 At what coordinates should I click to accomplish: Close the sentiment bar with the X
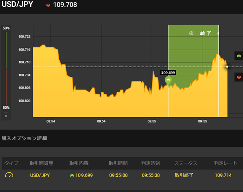(x=6, y=116)
